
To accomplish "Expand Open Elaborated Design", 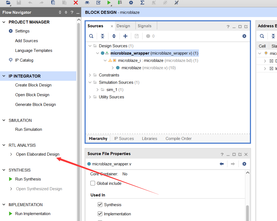I will tap(11, 154).
